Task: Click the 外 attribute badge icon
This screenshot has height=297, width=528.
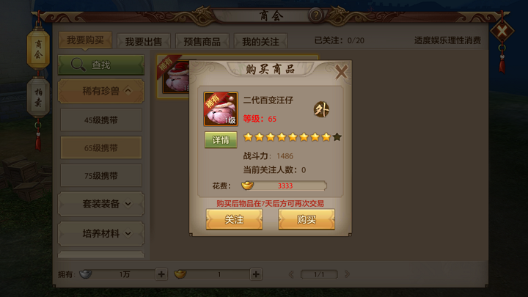Action: click(x=321, y=109)
